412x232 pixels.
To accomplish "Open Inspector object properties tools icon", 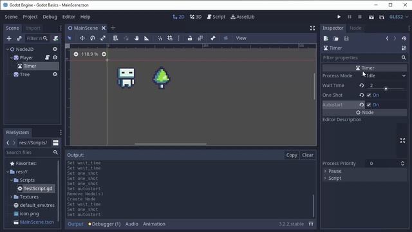I will 404,48.
